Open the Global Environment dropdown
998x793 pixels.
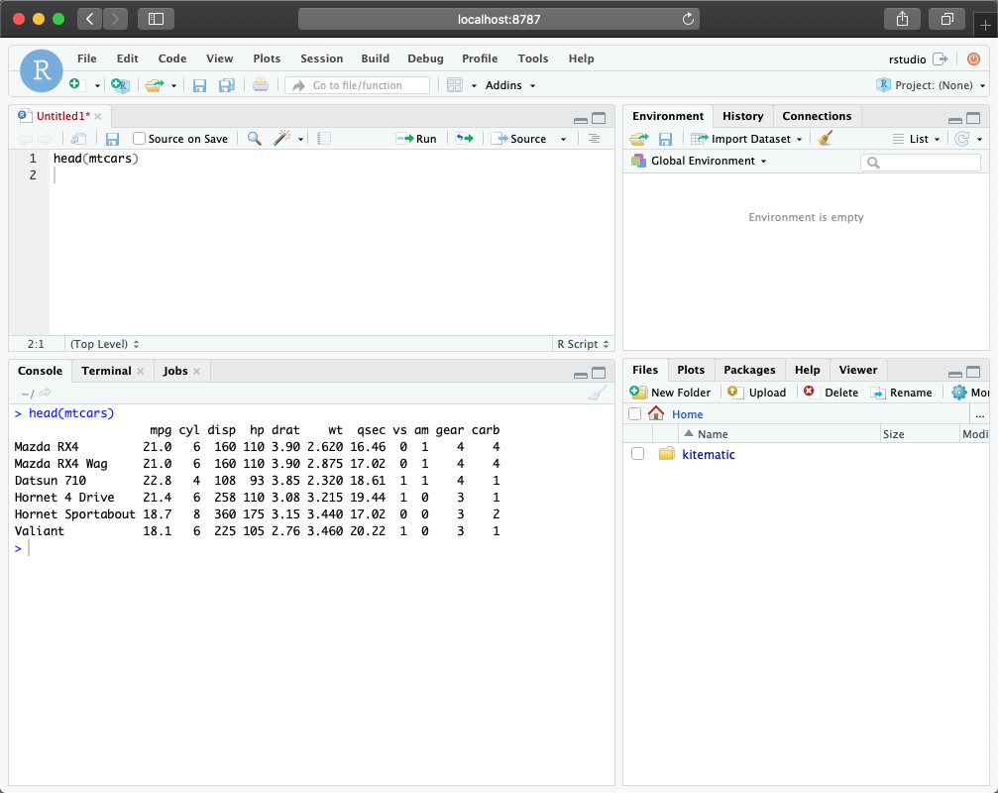(x=699, y=161)
